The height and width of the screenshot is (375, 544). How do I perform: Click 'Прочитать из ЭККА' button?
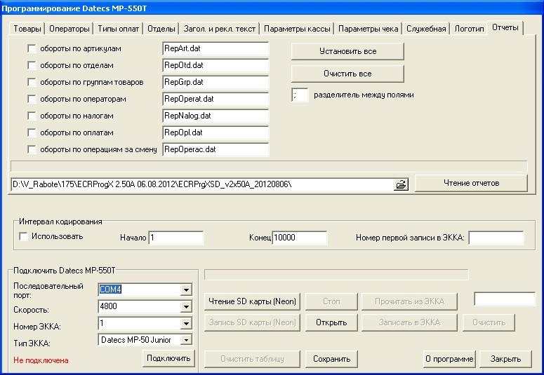pos(409,301)
